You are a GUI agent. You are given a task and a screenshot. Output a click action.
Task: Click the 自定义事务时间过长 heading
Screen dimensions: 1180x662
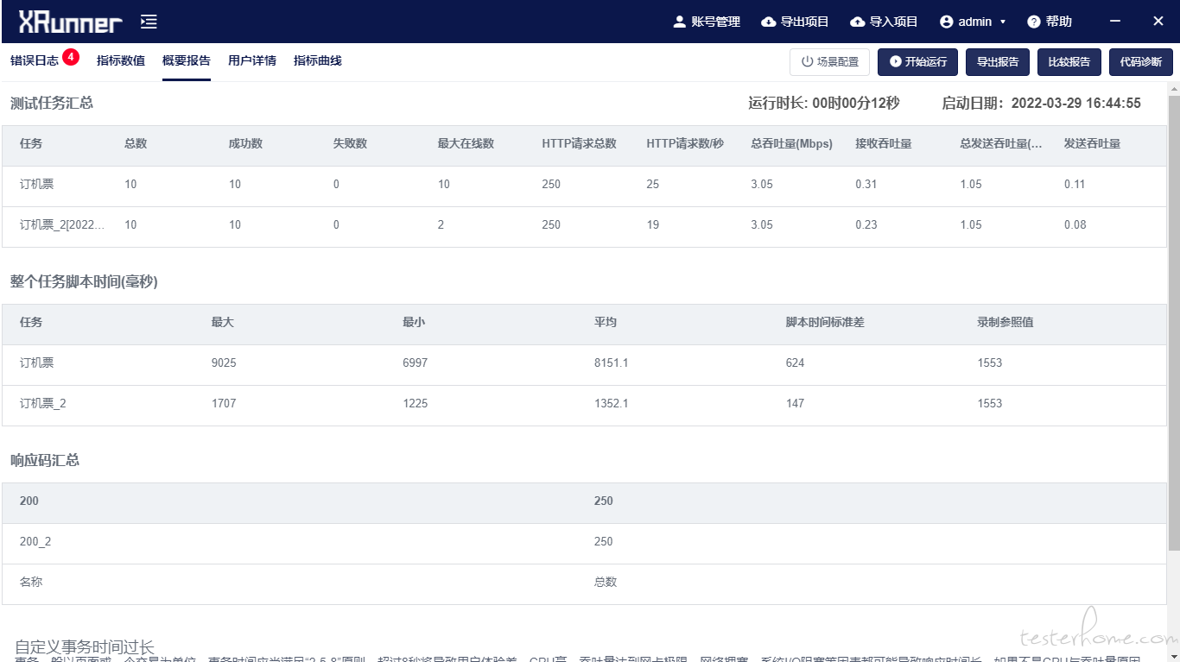pos(85,647)
